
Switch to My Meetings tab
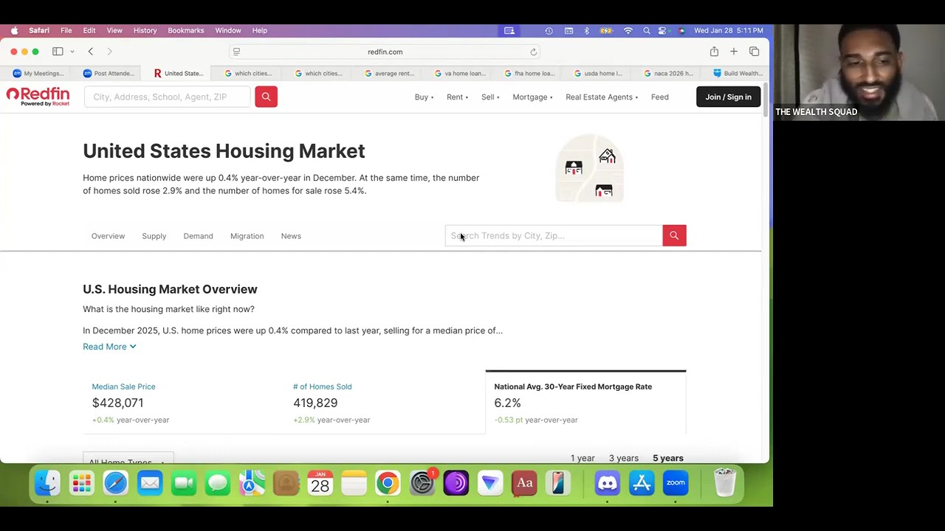point(38,73)
